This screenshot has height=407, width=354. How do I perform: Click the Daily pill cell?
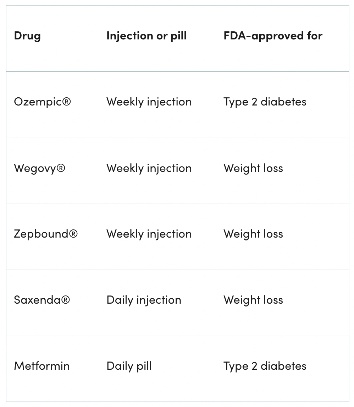pos(129,366)
